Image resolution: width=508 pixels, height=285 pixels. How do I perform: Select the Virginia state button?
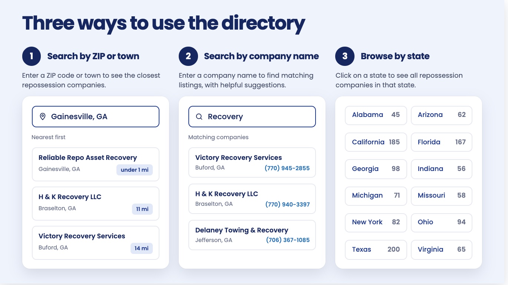point(442,249)
